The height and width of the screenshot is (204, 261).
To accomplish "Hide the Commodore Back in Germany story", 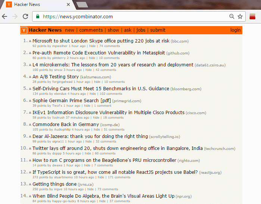I will tap(97, 129).
